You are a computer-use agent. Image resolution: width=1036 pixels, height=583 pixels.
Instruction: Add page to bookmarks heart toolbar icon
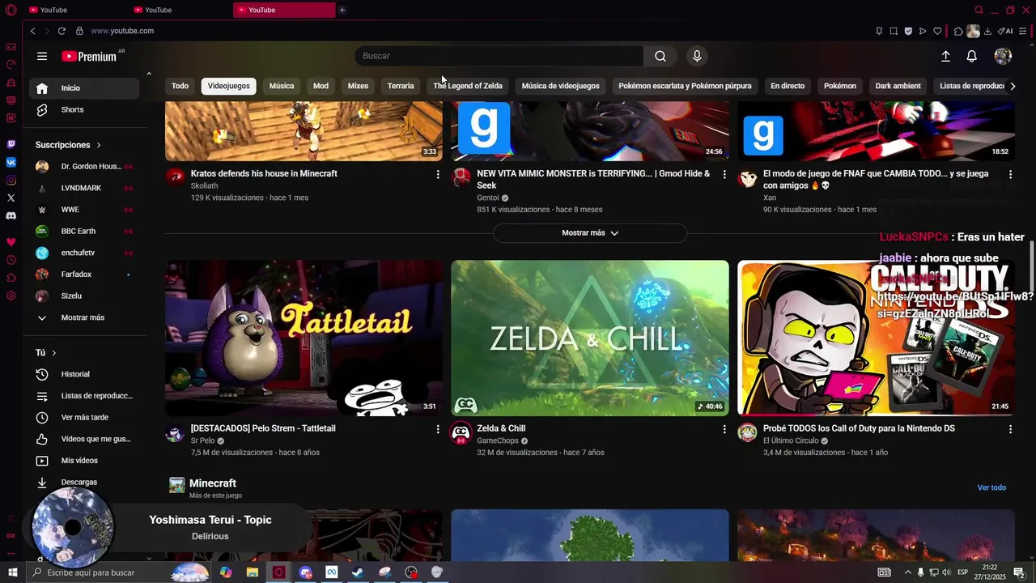tap(937, 31)
